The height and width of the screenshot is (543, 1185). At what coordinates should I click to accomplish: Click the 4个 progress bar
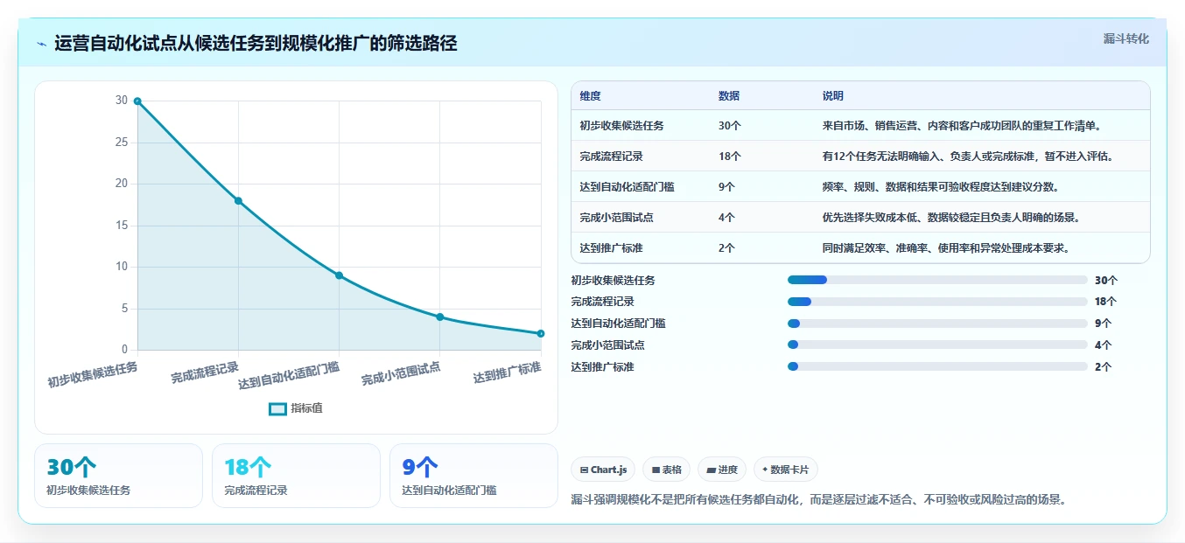pyautogui.click(x=937, y=345)
